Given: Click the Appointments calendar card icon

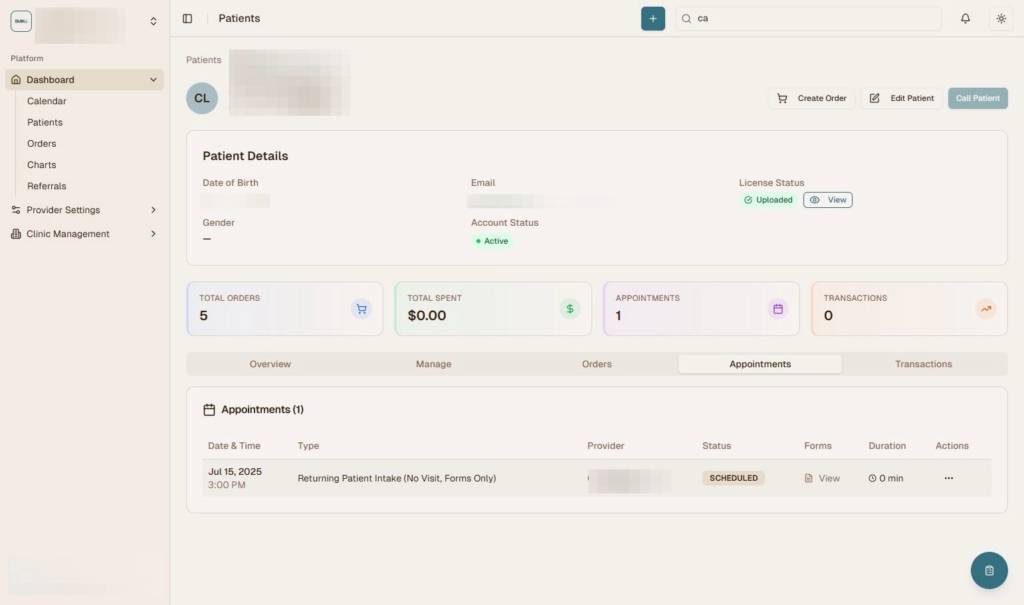Looking at the screenshot, I should tap(777, 309).
